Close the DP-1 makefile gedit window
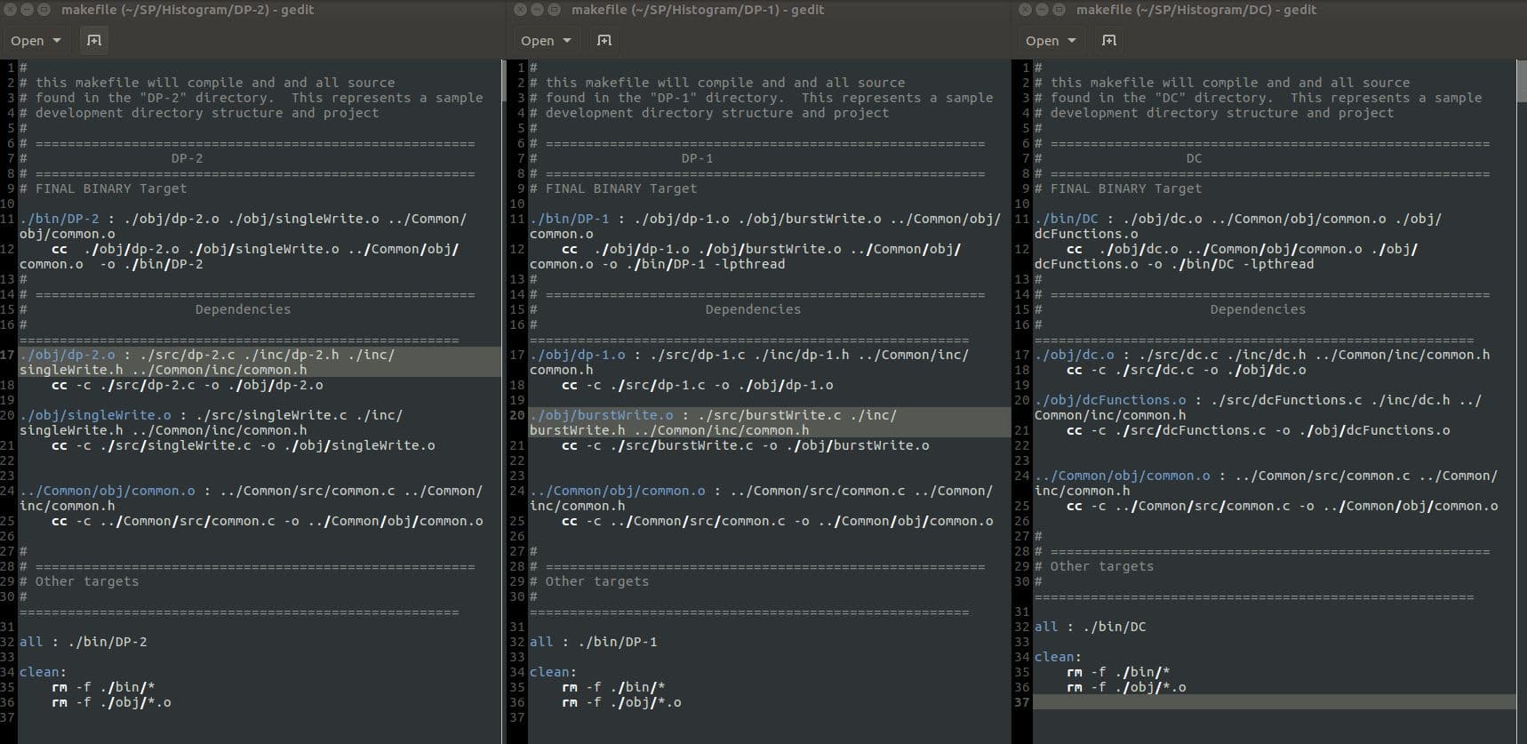The image size is (1527, 744). click(x=522, y=10)
